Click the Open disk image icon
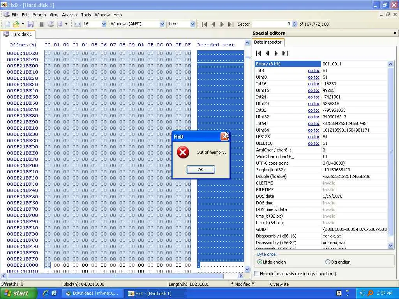The width and height of the screenshot is (399, 299). coord(60,24)
